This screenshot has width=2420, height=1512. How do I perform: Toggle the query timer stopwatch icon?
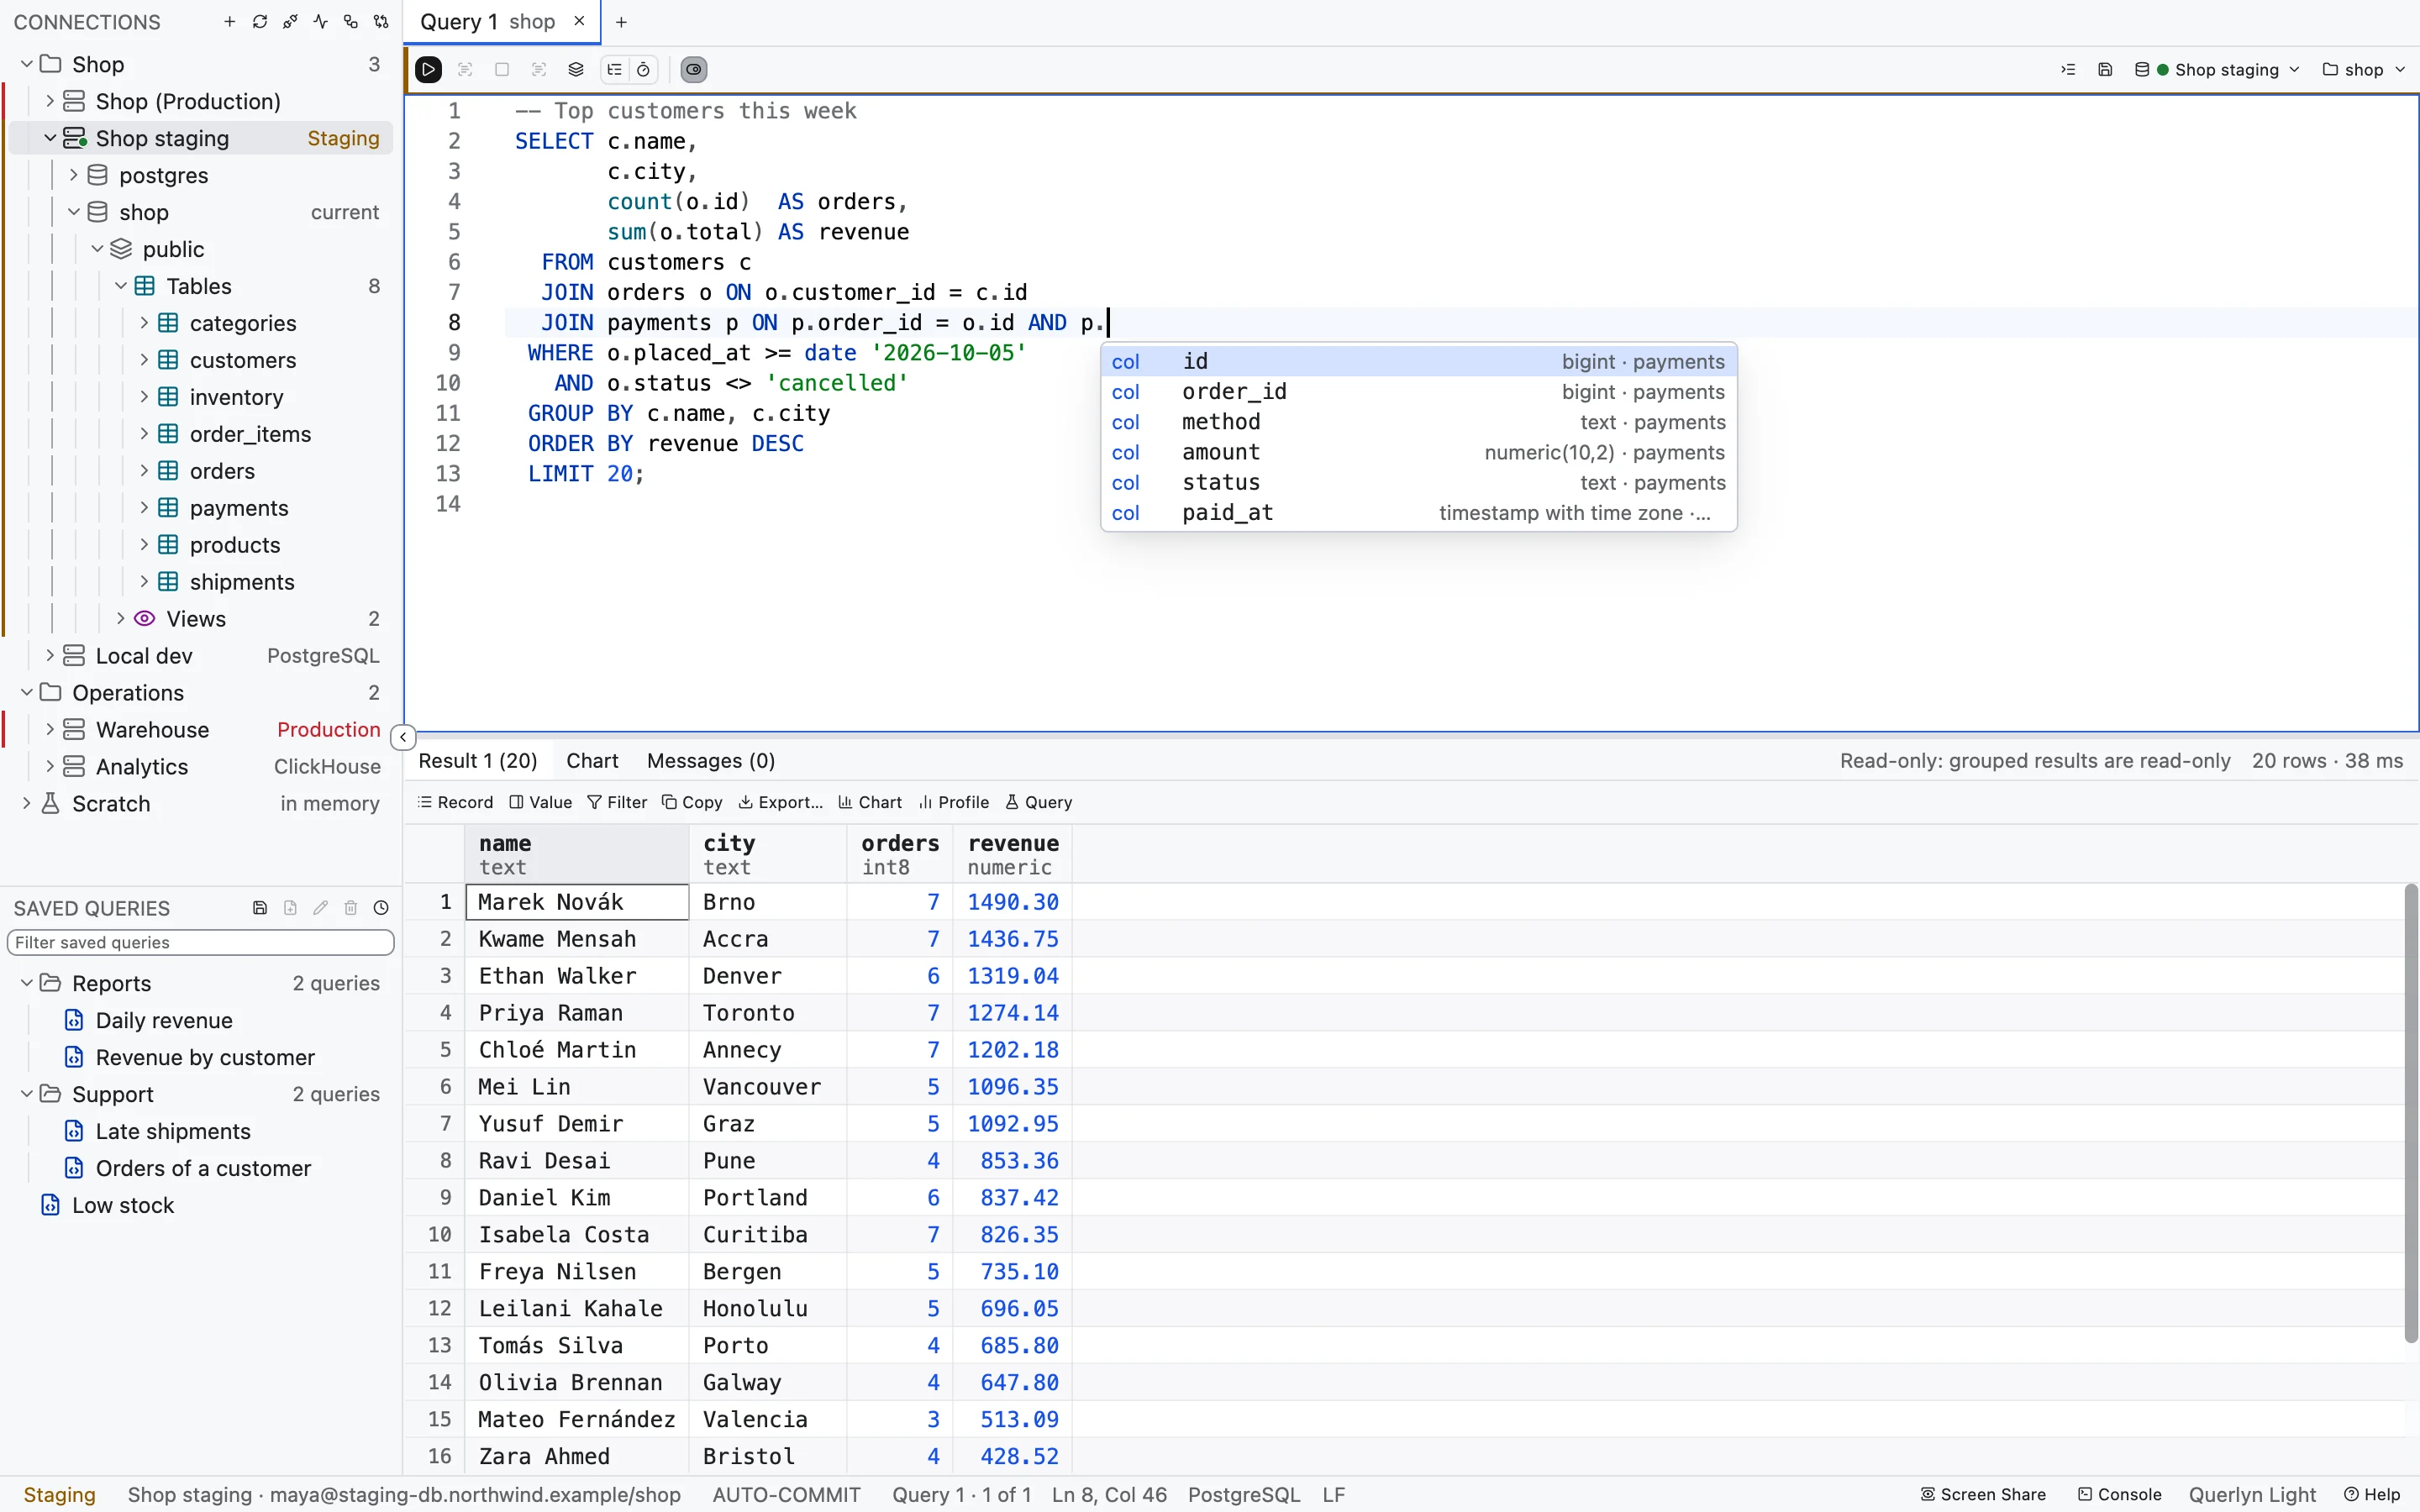click(644, 69)
